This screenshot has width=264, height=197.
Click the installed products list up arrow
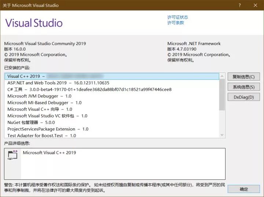coord(222,76)
